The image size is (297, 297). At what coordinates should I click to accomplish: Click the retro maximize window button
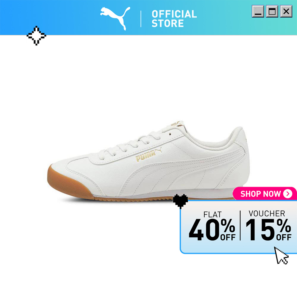pyautogui.click(x=272, y=12)
